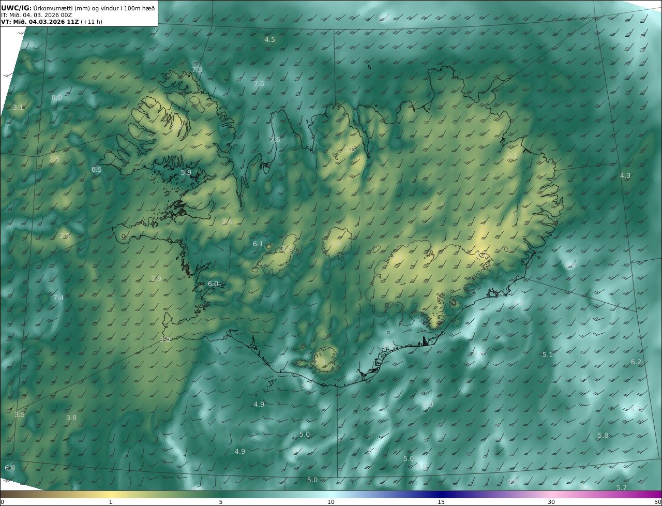Click the 4.3 value label on the map
The width and height of the screenshot is (662, 506).
pyautogui.click(x=625, y=176)
